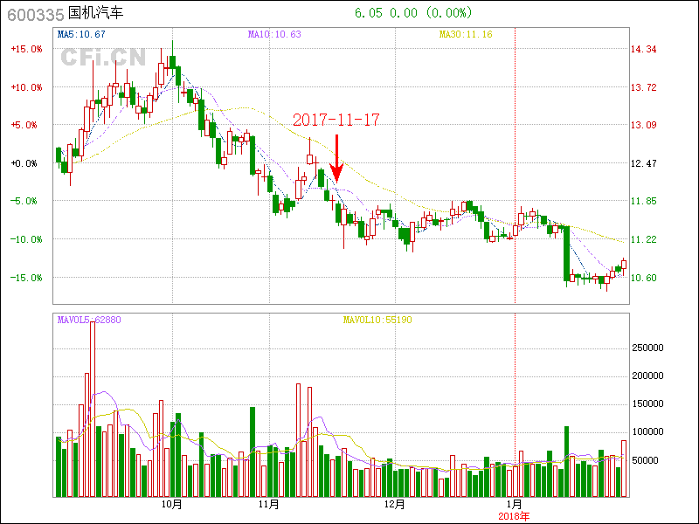
Task: Select the MA5:10.67 indicator label
Action: (81, 34)
